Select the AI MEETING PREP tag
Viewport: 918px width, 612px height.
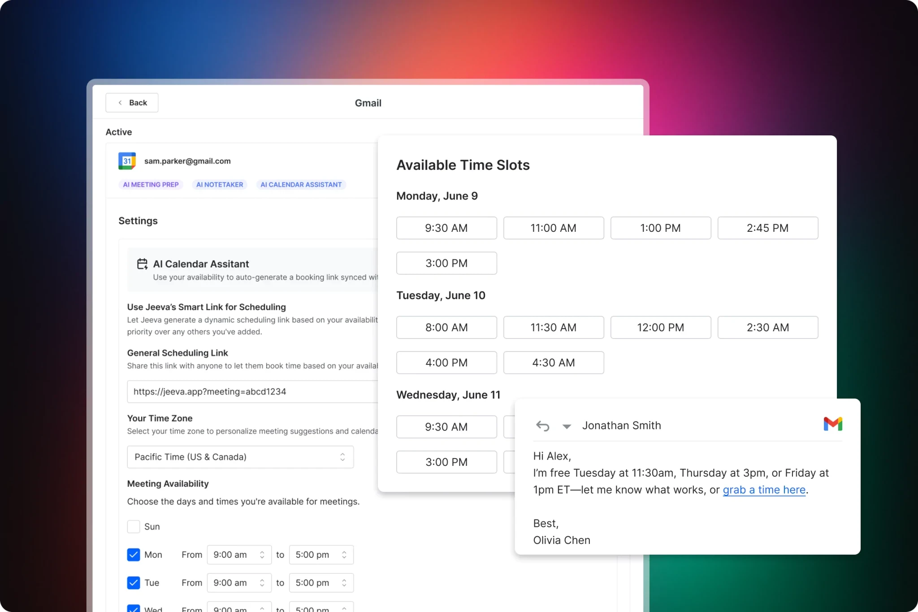click(151, 185)
